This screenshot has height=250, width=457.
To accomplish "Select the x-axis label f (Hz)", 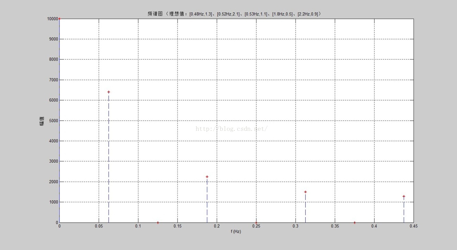I will point(236,232).
